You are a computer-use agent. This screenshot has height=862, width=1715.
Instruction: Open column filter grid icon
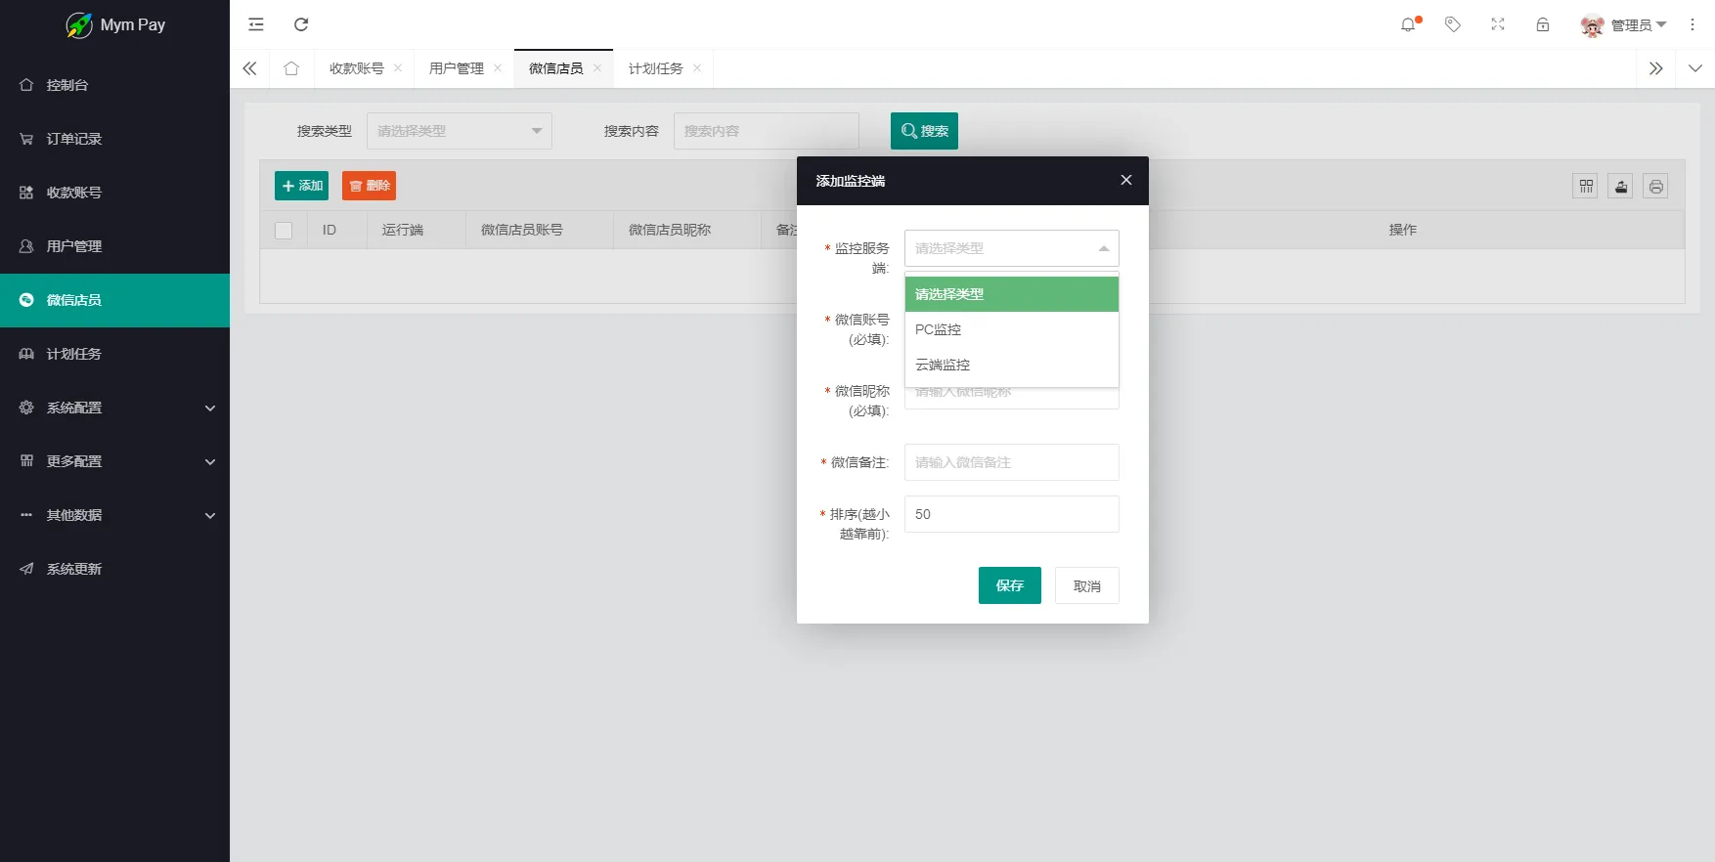(1586, 187)
